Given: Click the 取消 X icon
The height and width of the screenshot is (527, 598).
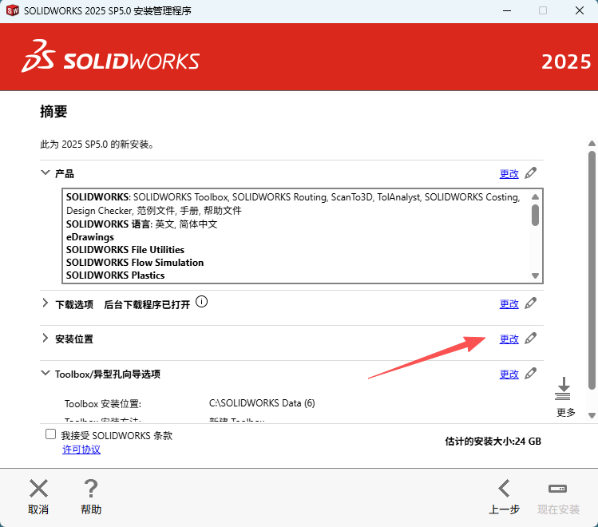Looking at the screenshot, I should pos(38,489).
